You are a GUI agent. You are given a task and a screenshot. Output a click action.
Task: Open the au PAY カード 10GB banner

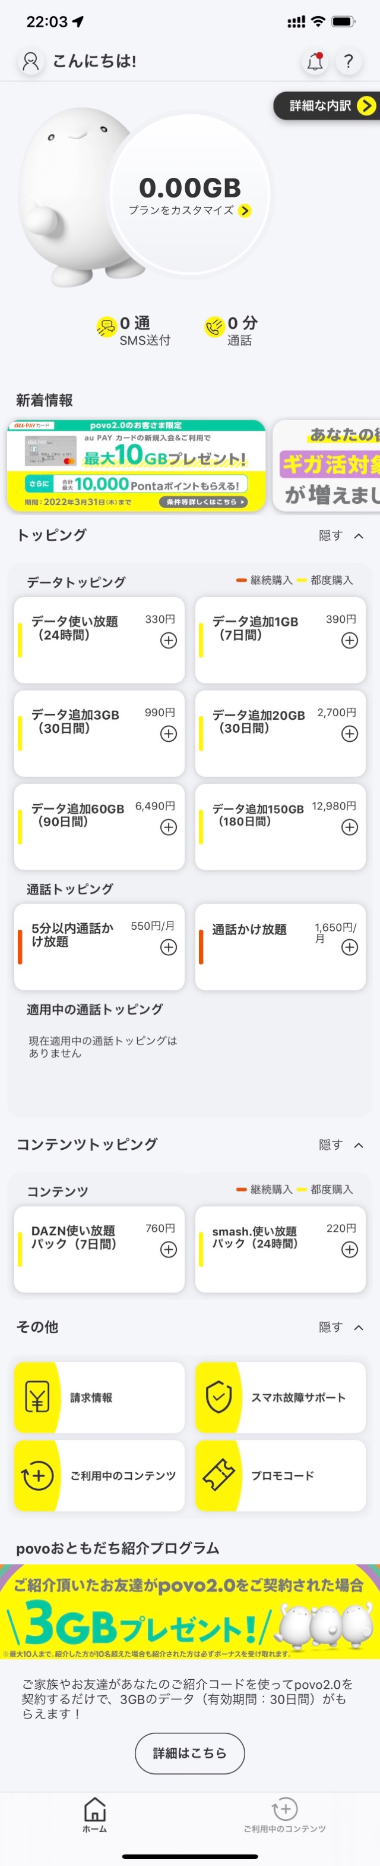pyautogui.click(x=137, y=465)
